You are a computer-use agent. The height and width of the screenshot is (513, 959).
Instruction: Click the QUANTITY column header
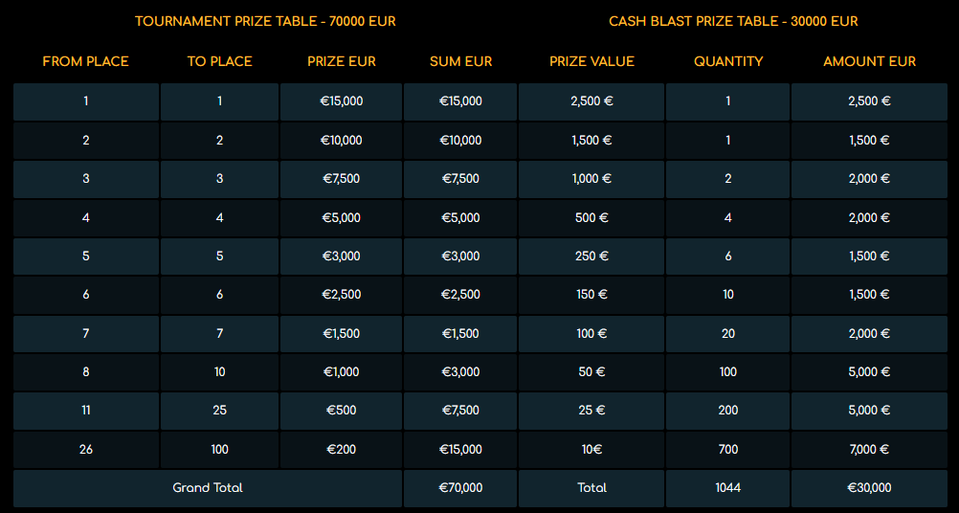click(x=728, y=61)
